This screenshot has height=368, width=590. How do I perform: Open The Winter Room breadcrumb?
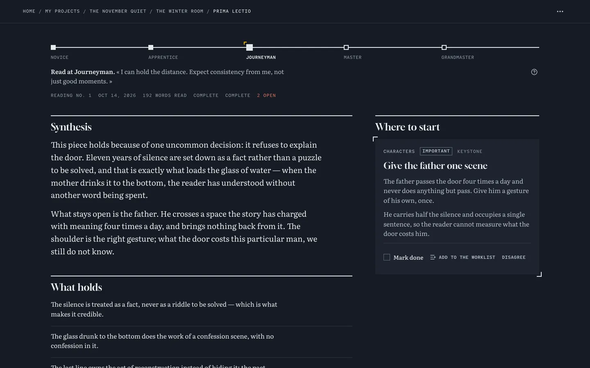(179, 11)
